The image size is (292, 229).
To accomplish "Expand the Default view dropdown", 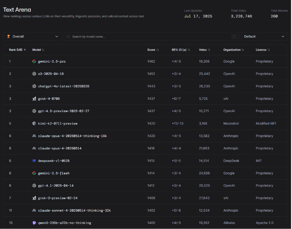I will 264,37.
